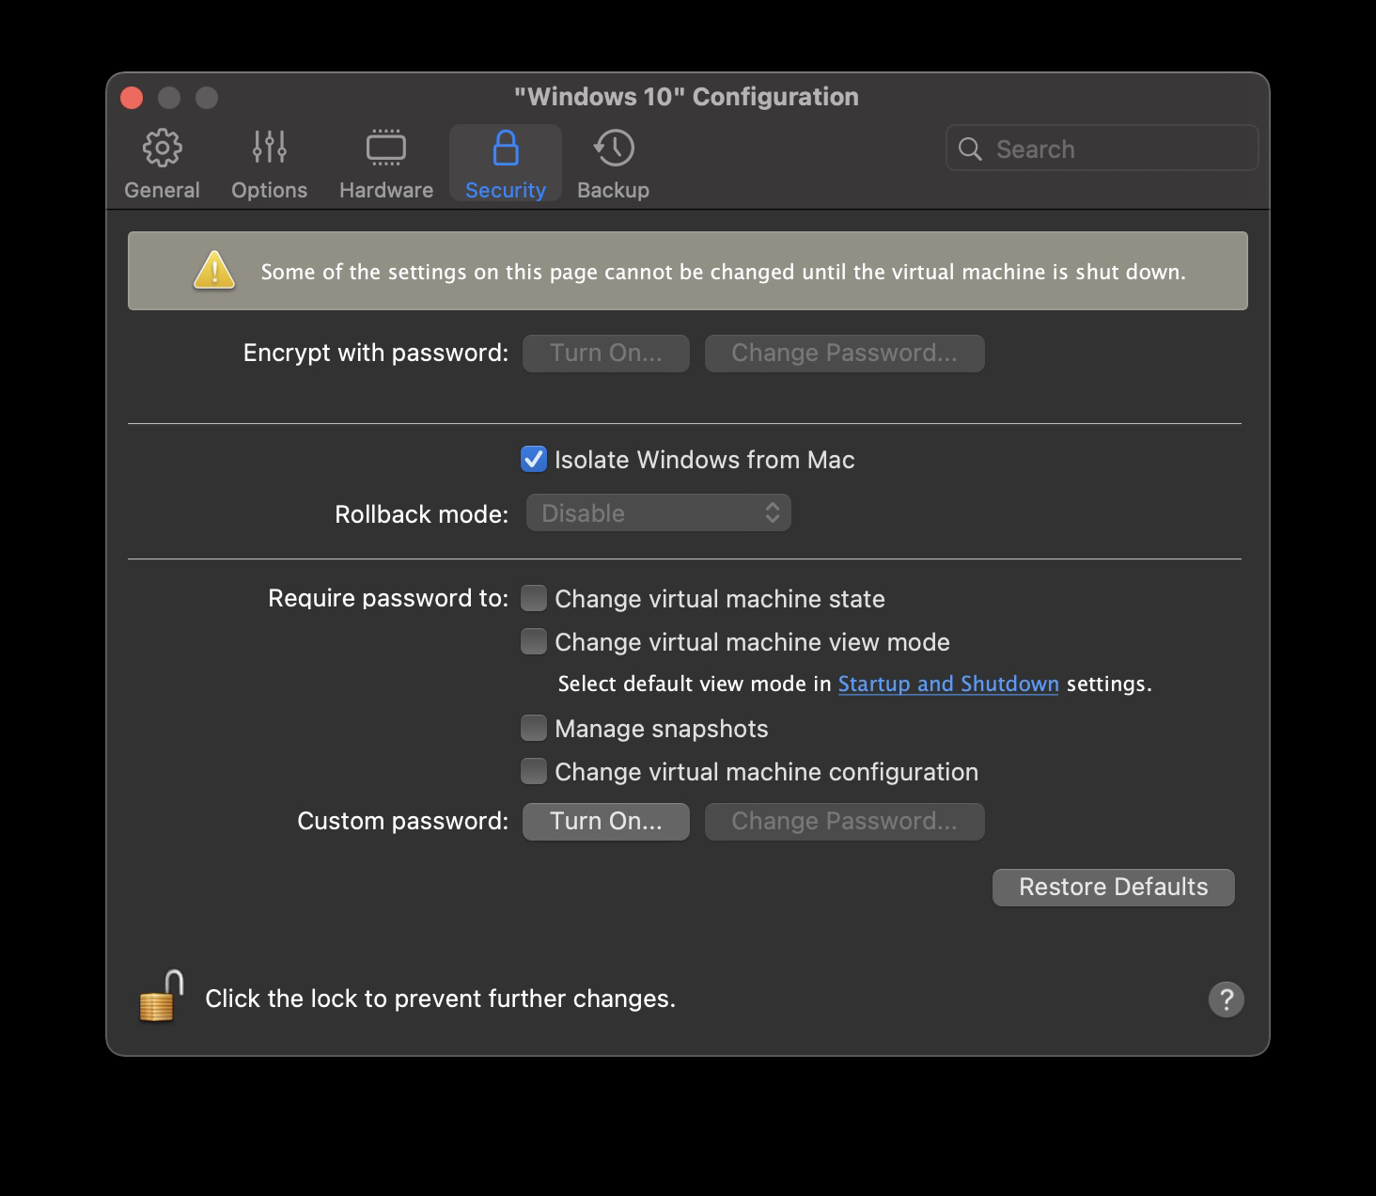The image size is (1376, 1196).
Task: Click inside the Search field
Action: [x=1101, y=148]
